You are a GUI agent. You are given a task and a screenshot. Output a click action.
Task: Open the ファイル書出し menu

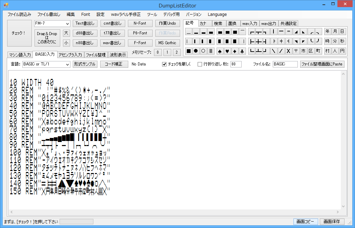click(49, 15)
